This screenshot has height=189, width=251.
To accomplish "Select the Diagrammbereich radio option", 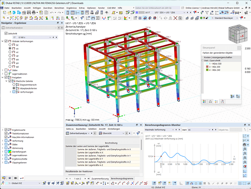I will [x=14, y=84].
